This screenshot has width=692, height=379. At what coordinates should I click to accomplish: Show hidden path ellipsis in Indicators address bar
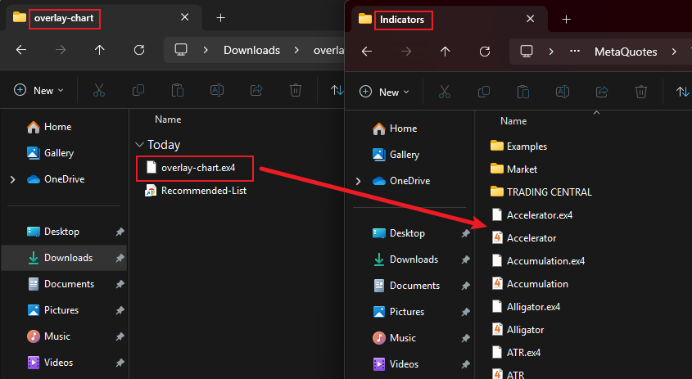575,52
